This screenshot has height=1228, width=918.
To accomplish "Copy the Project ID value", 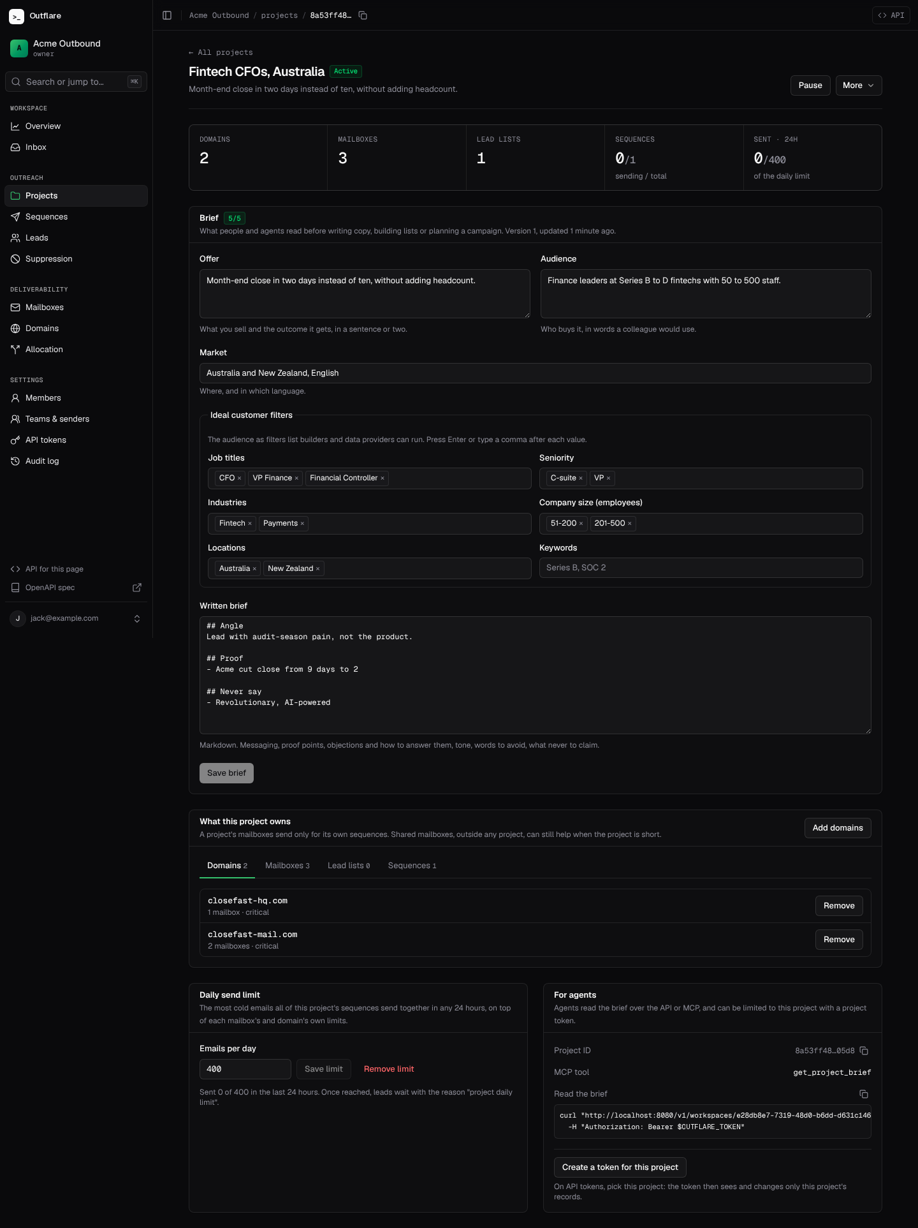I will pyautogui.click(x=864, y=1051).
